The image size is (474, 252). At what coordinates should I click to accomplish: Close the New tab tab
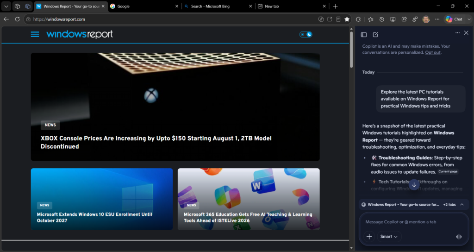point(324,6)
